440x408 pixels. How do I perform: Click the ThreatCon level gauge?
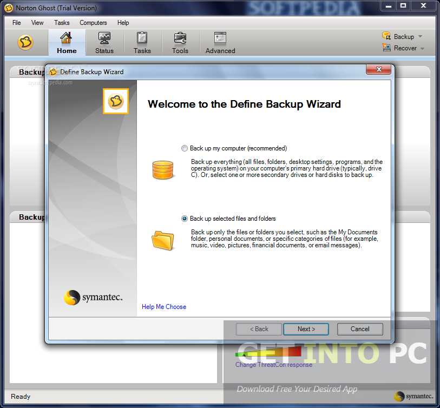[268, 352]
